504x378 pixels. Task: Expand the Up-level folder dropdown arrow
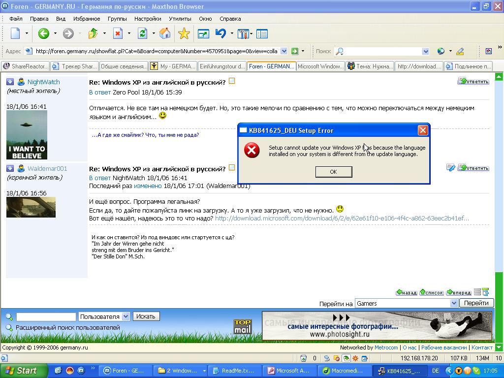tap(104, 33)
